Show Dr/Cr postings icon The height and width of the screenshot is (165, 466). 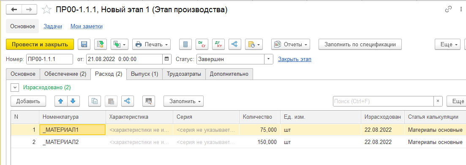[202, 45]
